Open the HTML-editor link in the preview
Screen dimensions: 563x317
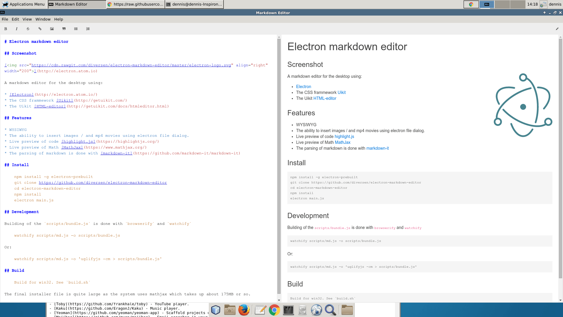325,98
